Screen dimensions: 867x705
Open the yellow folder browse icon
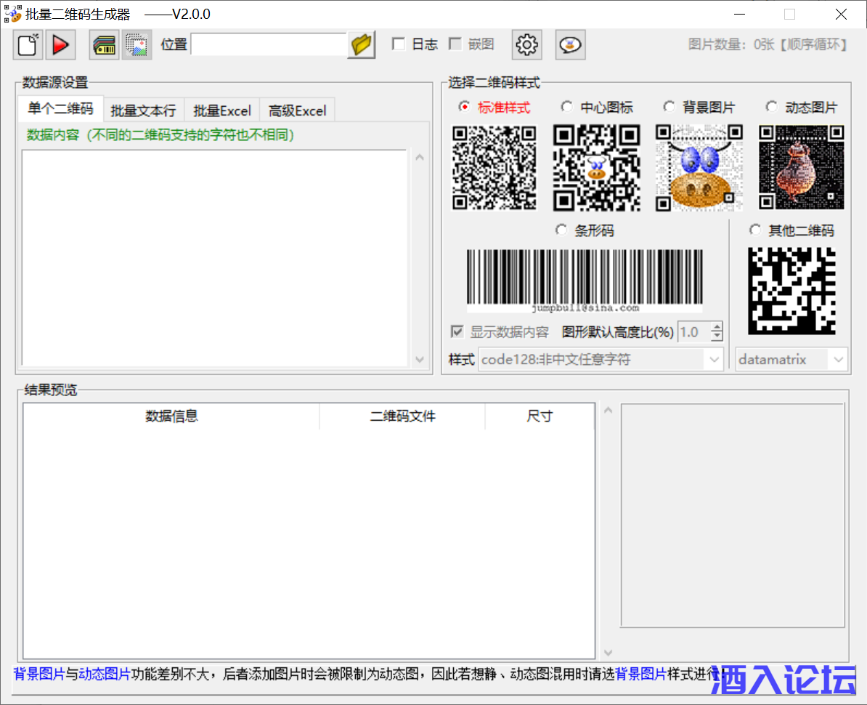[x=361, y=45]
